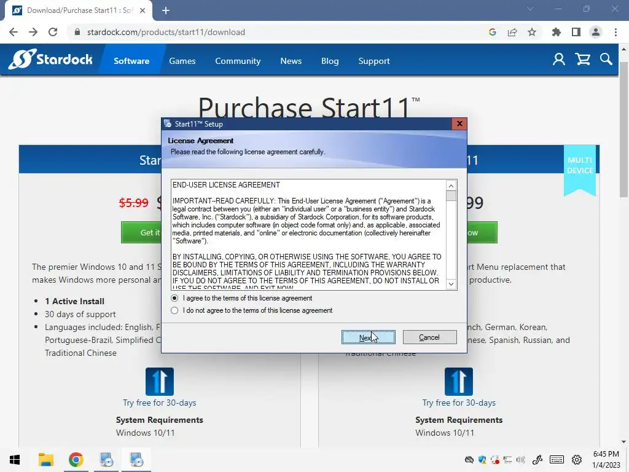Viewport: 629px width, 472px height.
Task: Click the taskbar clock showing 6:45 PM
Action: coord(606,460)
